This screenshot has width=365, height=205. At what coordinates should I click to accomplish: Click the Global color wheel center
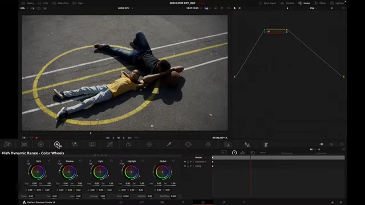click(x=163, y=172)
